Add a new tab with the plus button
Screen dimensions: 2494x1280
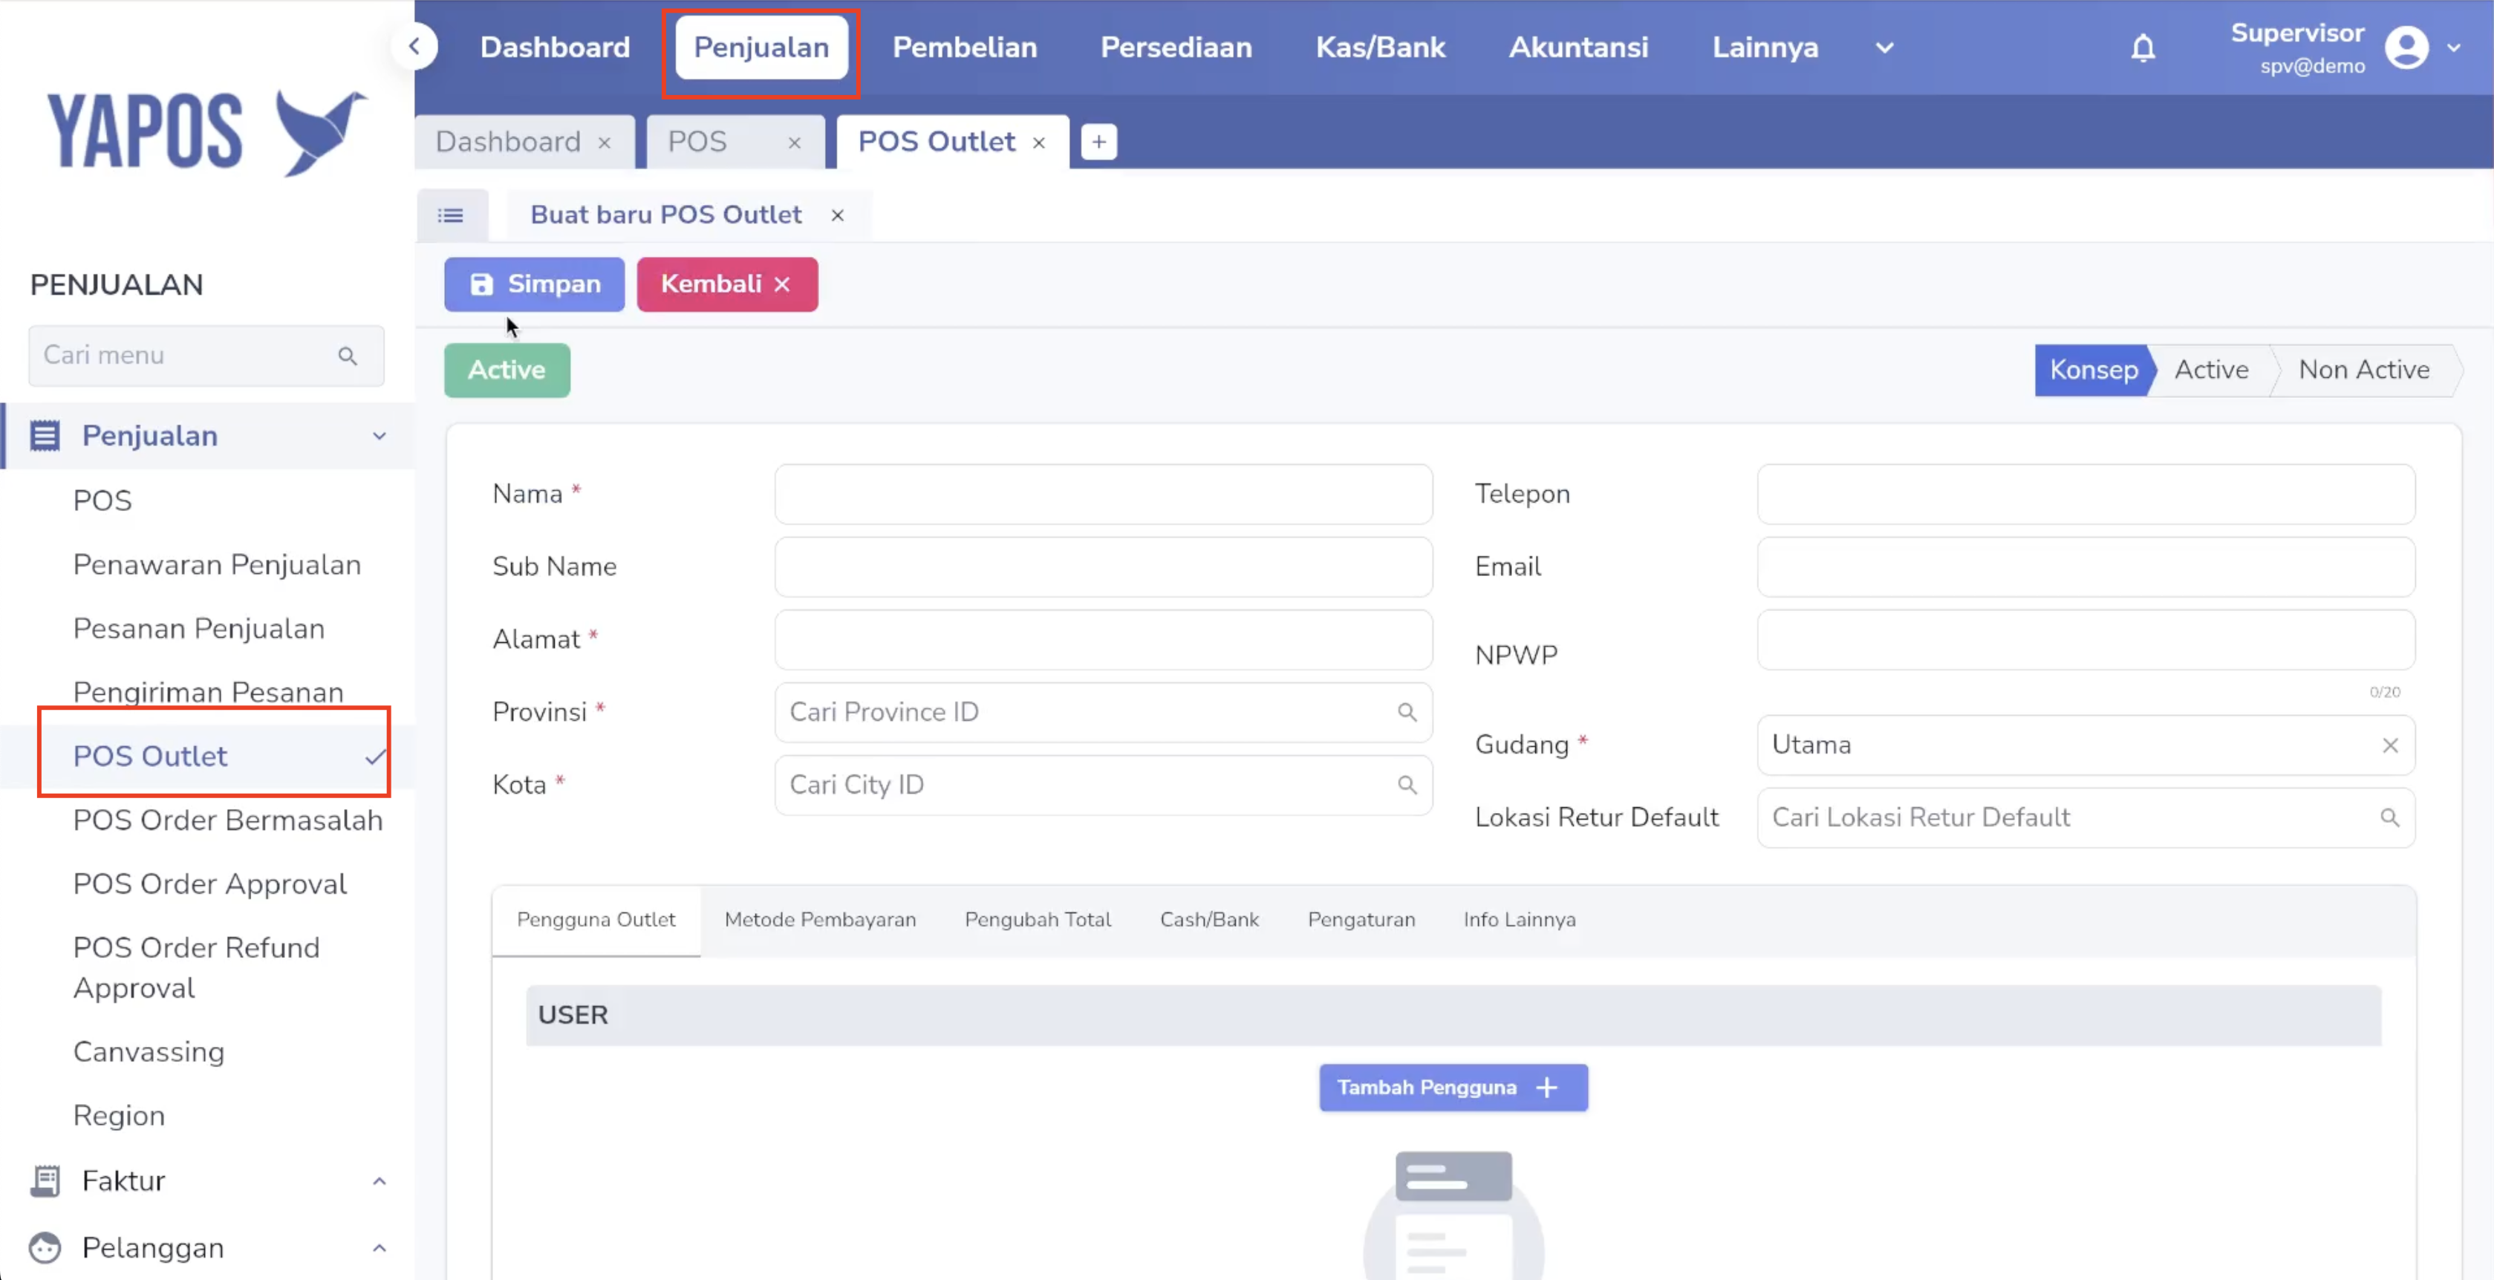click(1098, 143)
